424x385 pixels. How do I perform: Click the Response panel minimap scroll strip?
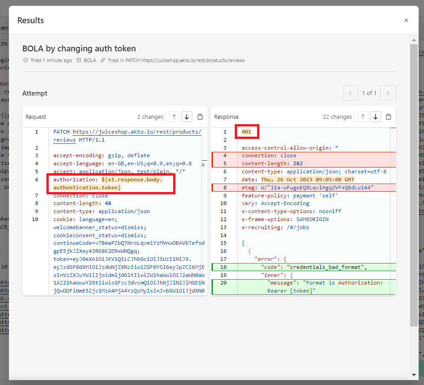click(393, 211)
